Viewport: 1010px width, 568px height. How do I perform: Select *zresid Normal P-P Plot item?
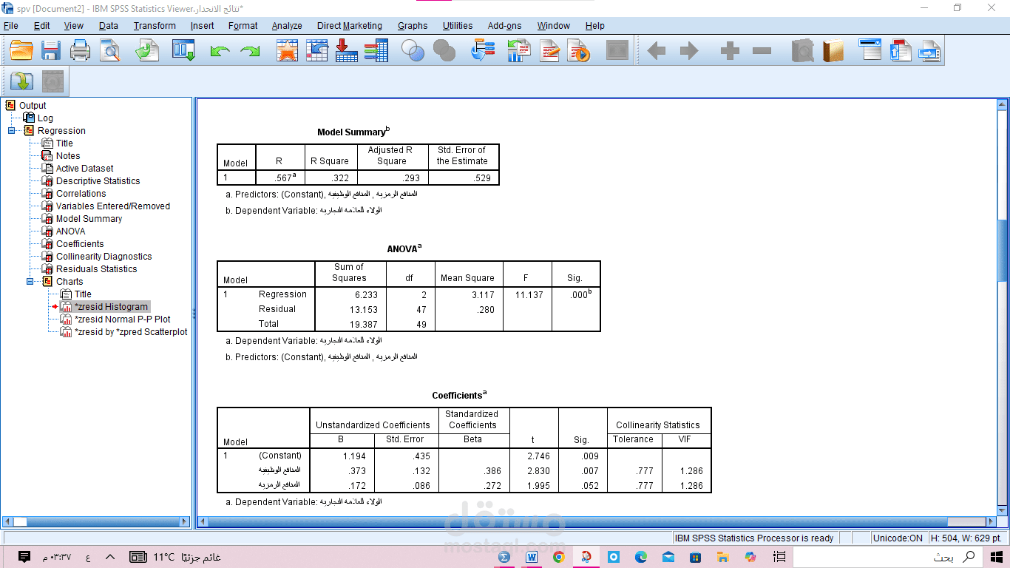coord(123,319)
